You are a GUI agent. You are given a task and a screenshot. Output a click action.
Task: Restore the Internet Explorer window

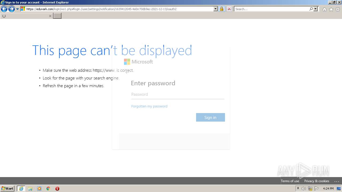pos(334,2)
